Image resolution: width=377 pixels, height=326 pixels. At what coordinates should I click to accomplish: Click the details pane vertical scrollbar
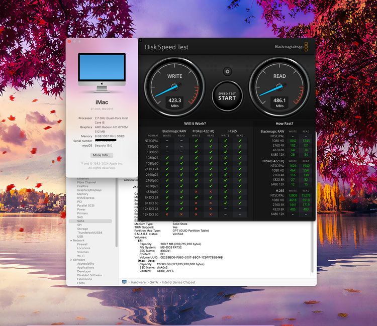pyautogui.click(x=312, y=247)
